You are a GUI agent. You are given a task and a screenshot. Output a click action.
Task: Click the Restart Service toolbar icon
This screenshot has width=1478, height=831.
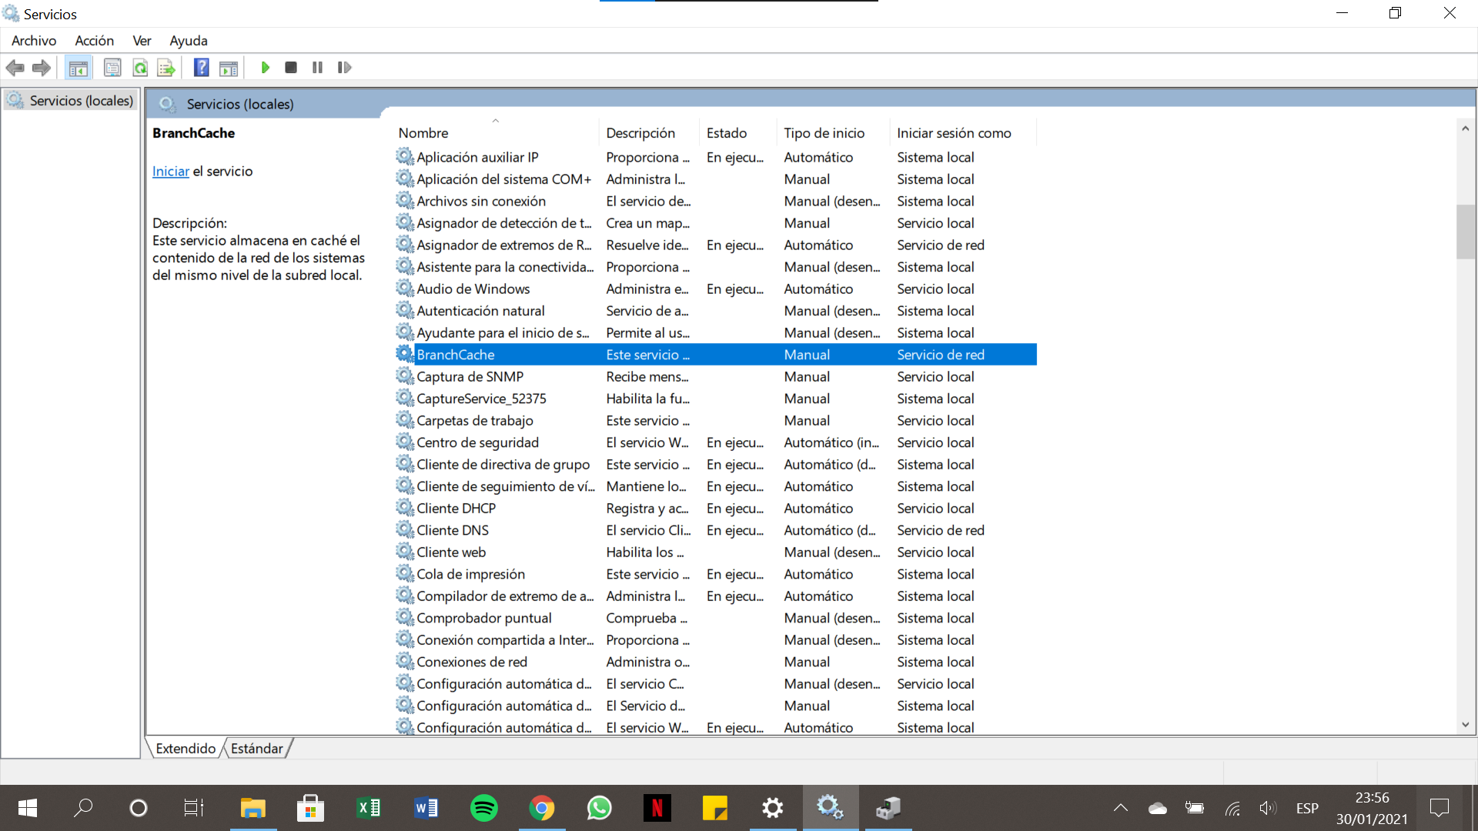pos(344,68)
